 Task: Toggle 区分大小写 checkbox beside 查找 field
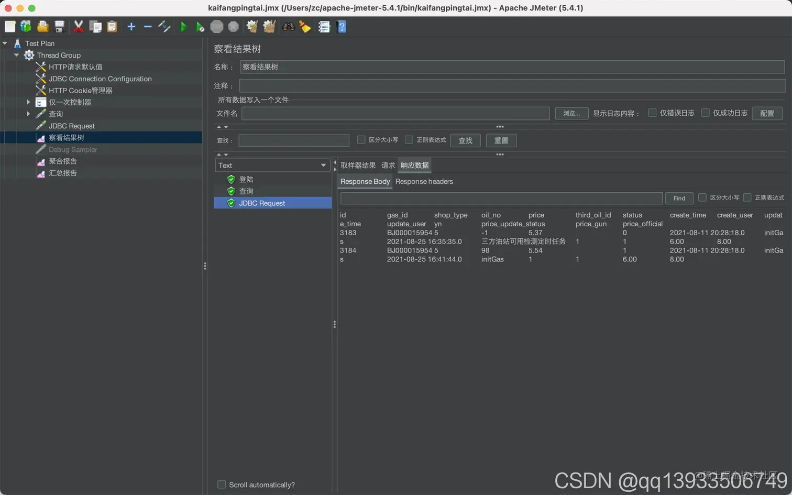(361, 140)
